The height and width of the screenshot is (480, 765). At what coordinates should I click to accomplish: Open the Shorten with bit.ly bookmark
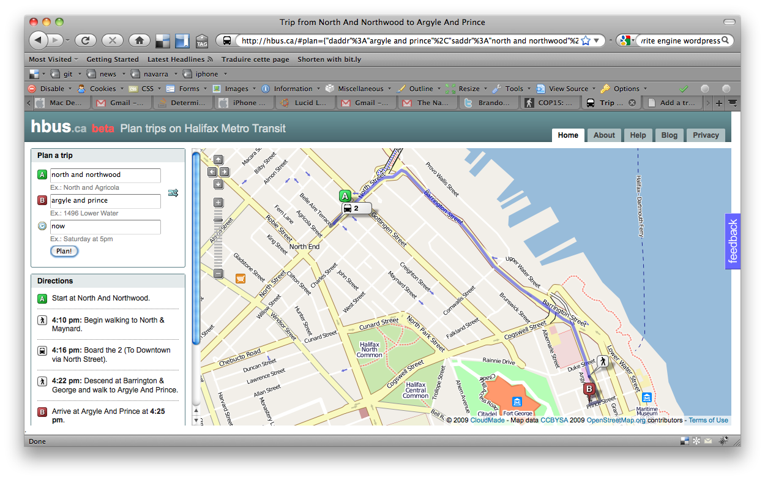[x=329, y=59]
